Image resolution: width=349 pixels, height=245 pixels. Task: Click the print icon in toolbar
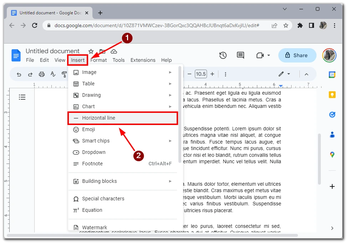42,74
